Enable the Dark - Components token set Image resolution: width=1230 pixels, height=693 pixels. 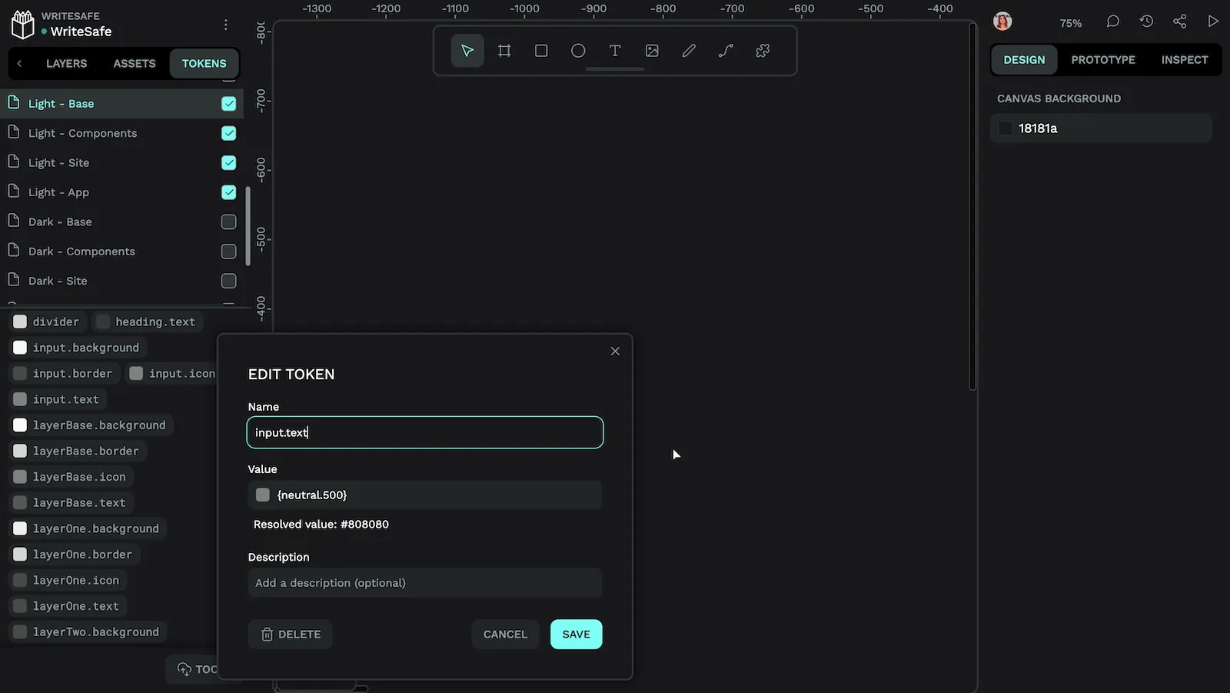click(229, 252)
